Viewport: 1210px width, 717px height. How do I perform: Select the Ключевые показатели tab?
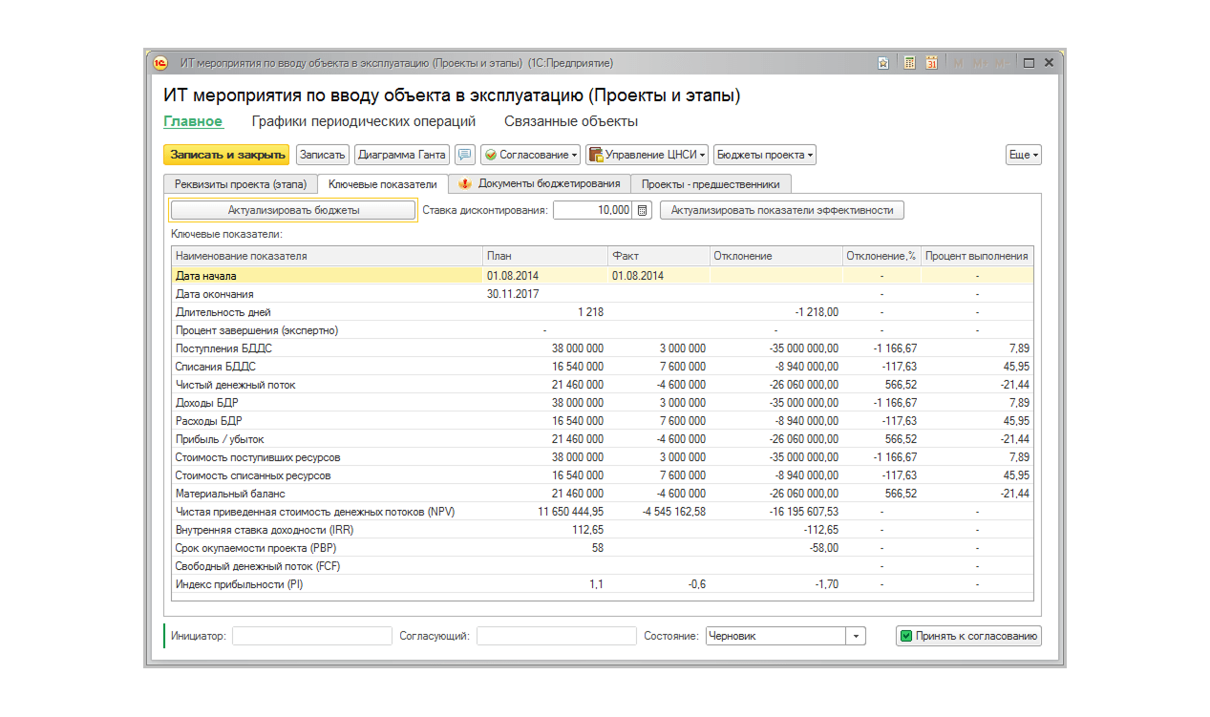point(383,184)
